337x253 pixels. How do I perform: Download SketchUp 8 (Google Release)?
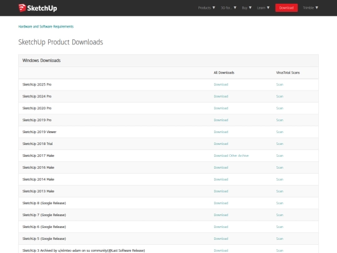221,203
